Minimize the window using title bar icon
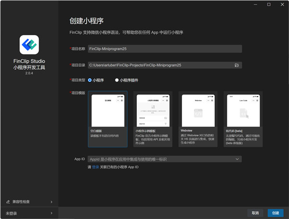Viewport: 289px width, 219px height. tap(255, 4)
